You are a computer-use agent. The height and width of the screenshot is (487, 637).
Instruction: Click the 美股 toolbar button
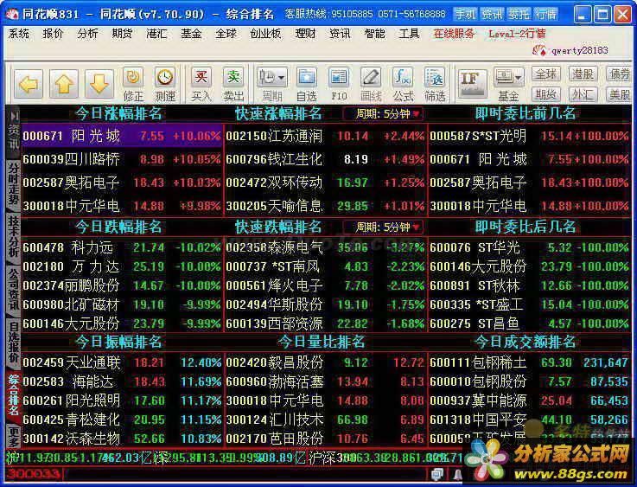(x=619, y=94)
